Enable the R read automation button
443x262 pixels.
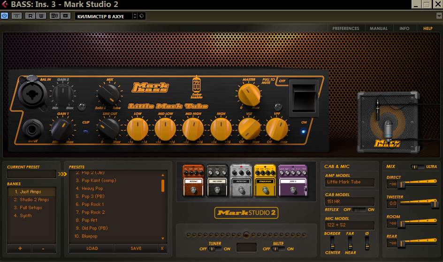click(30, 16)
